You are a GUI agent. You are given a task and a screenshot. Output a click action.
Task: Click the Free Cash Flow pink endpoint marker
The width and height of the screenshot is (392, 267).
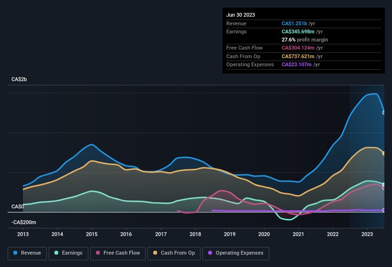[384, 188]
